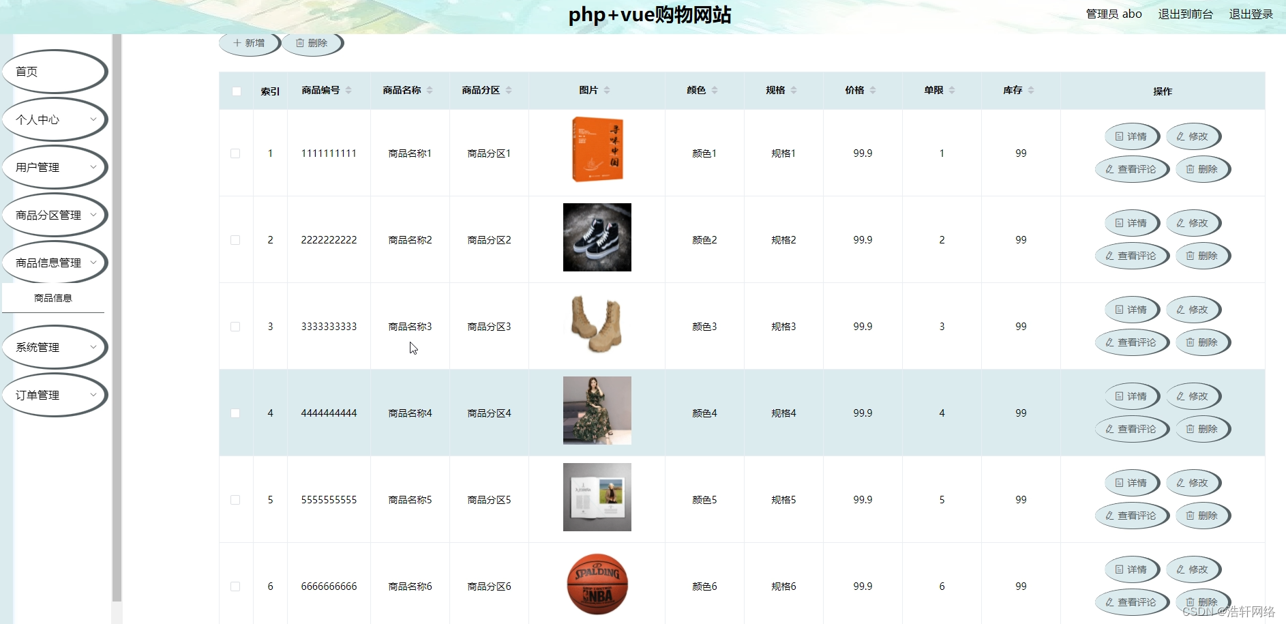Image resolution: width=1286 pixels, height=624 pixels.
Task: Sort by 图片 column sort icon
Action: tap(607, 90)
